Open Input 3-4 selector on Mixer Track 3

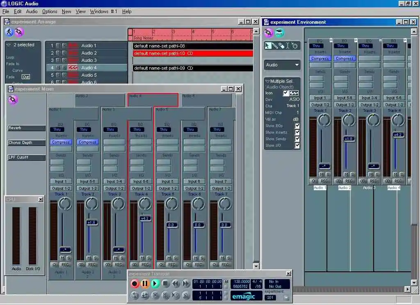tap(114, 181)
